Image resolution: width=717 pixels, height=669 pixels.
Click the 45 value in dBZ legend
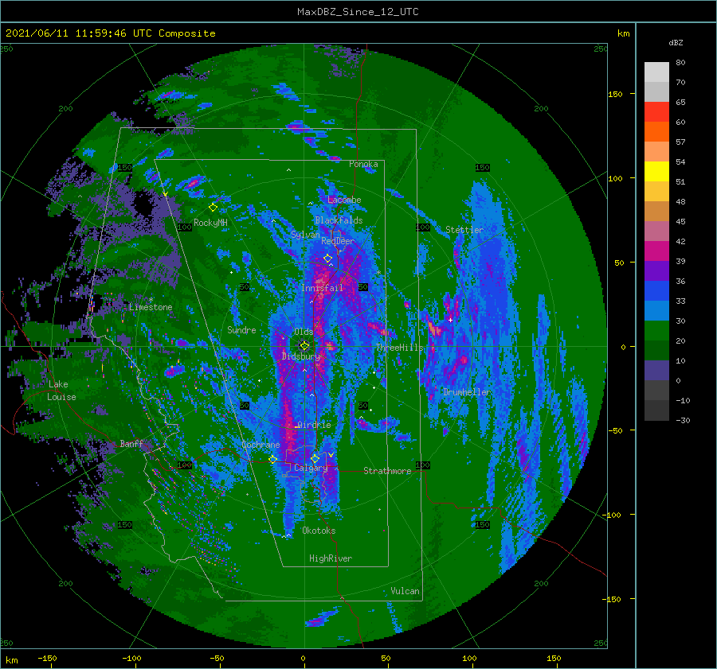[x=680, y=221]
